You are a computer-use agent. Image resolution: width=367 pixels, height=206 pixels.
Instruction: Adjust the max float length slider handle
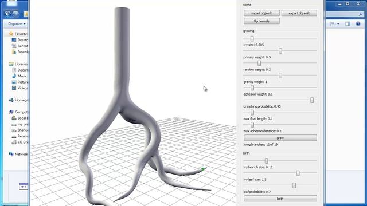(252, 112)
